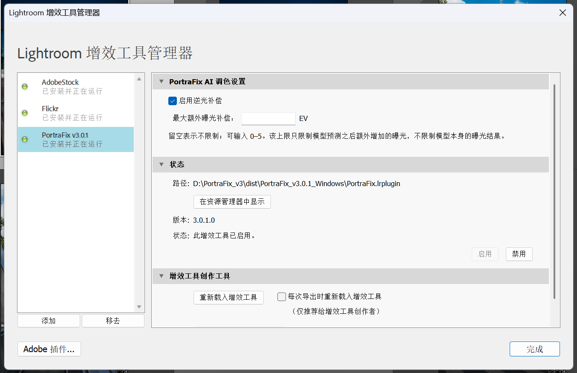Collapse the 状态 section
The width and height of the screenshot is (577, 373).
tap(162, 164)
